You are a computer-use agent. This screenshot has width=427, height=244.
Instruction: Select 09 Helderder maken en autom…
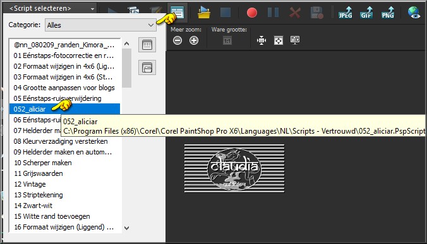point(65,152)
